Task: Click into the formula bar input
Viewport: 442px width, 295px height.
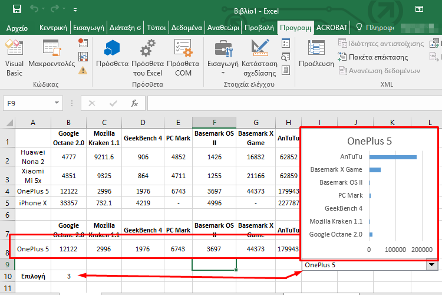Action: (294, 103)
